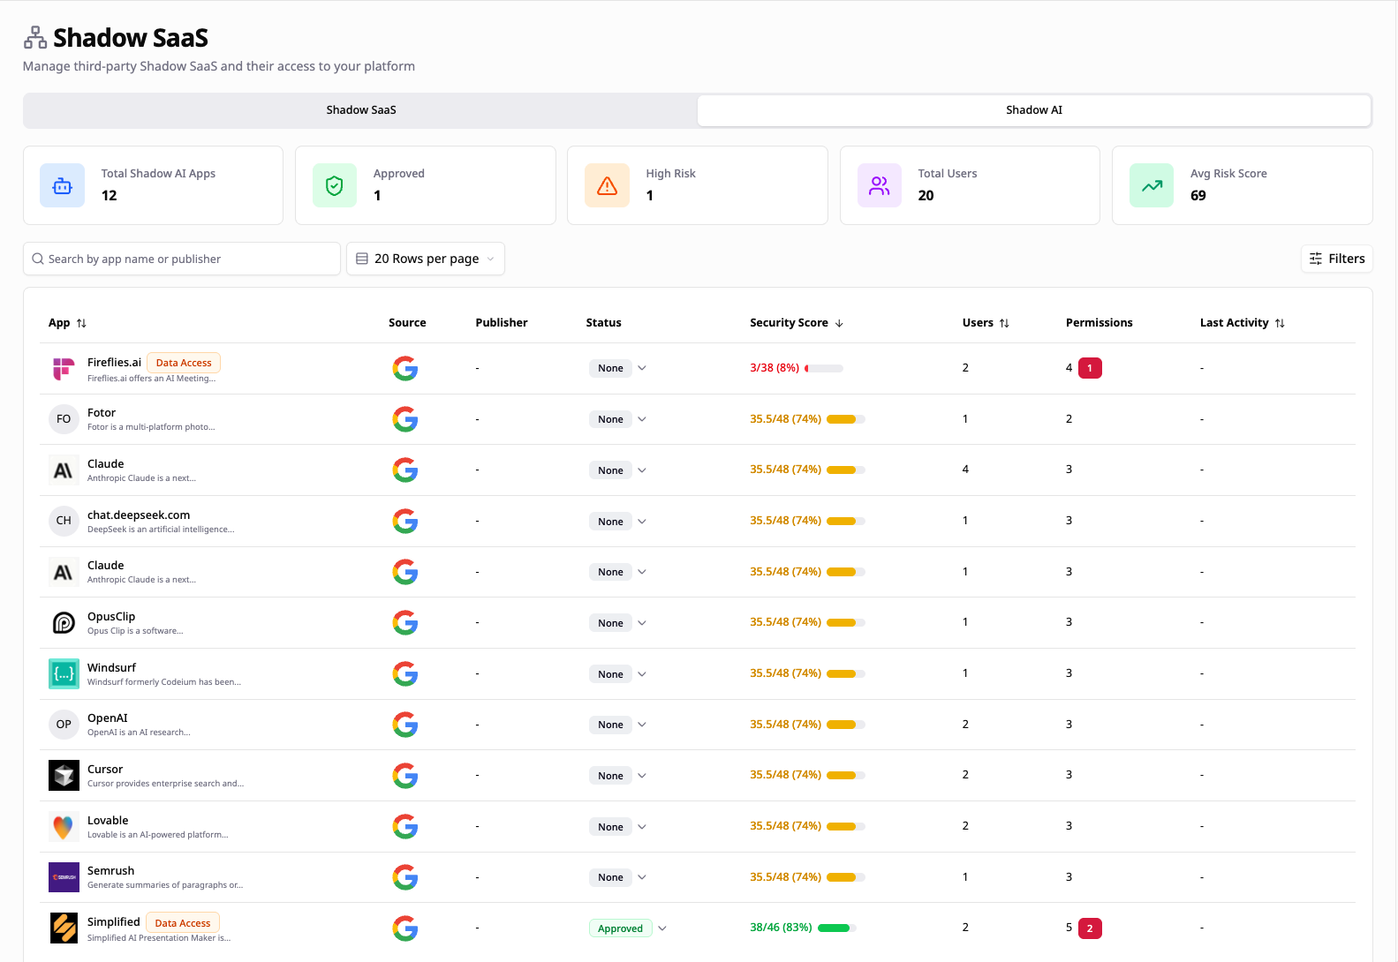This screenshot has width=1398, height=962.
Task: Open the 20 Rows per page dropdown
Action: coord(426,259)
